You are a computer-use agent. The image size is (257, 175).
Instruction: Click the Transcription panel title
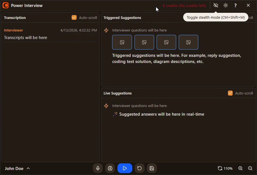coord(15,18)
